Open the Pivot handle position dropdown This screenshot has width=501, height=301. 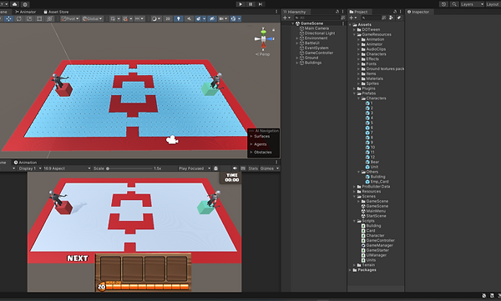pos(70,19)
